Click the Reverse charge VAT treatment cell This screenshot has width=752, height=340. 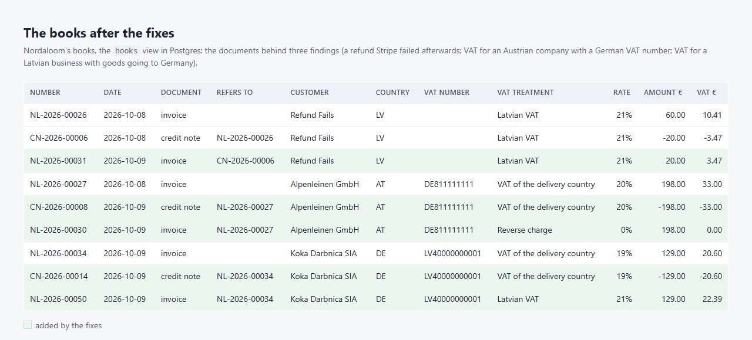click(525, 230)
